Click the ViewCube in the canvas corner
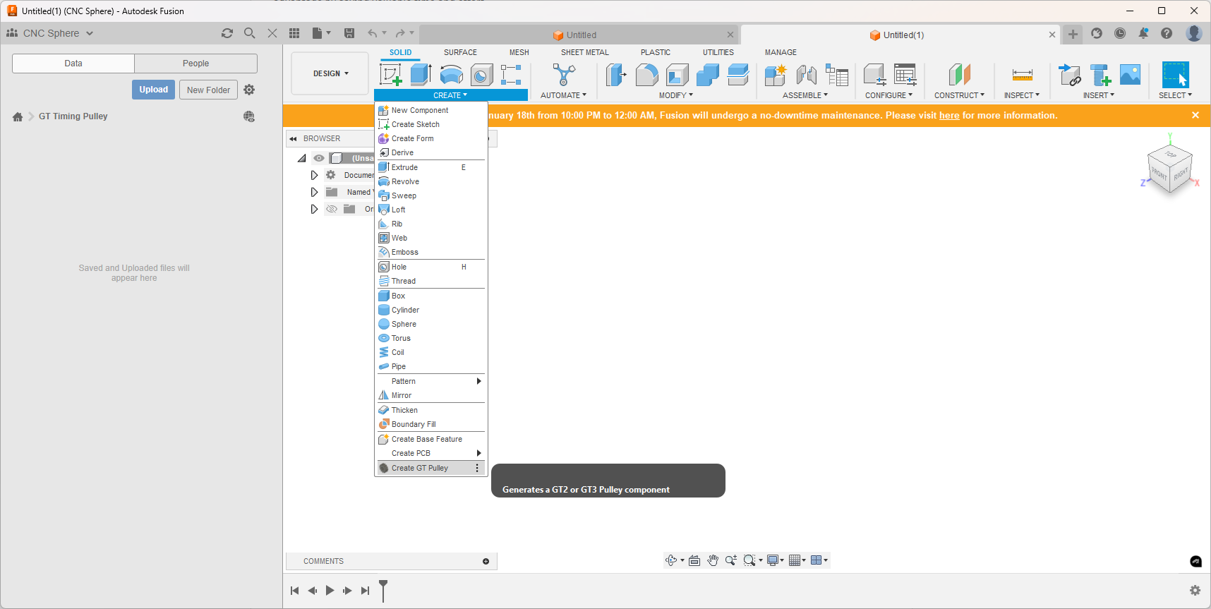This screenshot has height=609, width=1211. [1170, 167]
